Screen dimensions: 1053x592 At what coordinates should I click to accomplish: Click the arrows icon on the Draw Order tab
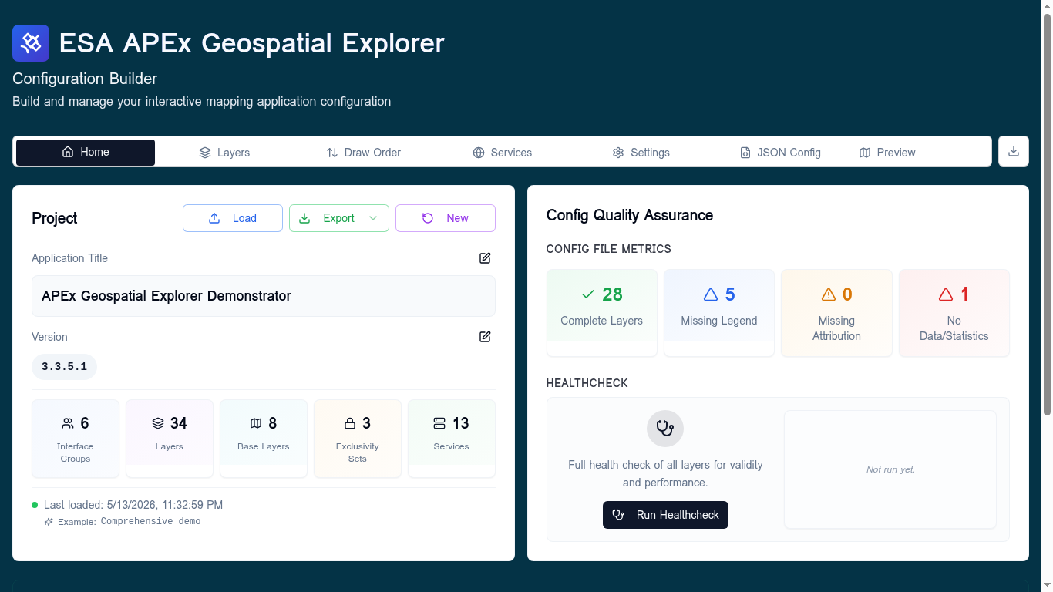coord(332,153)
